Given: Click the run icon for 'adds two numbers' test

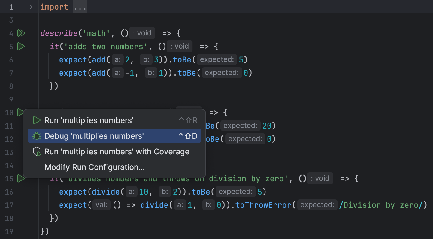Looking at the screenshot, I should pos(21,46).
